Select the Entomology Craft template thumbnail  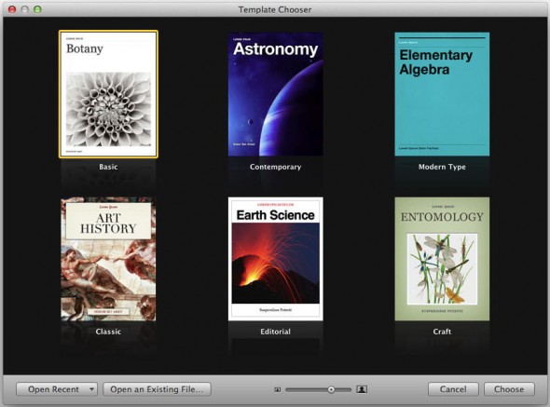[442, 259]
